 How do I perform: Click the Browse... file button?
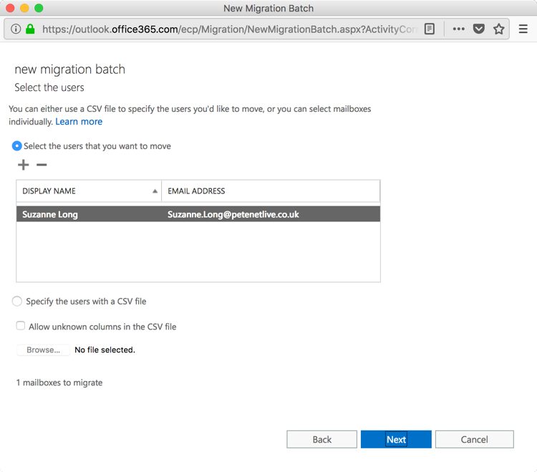[43, 350]
